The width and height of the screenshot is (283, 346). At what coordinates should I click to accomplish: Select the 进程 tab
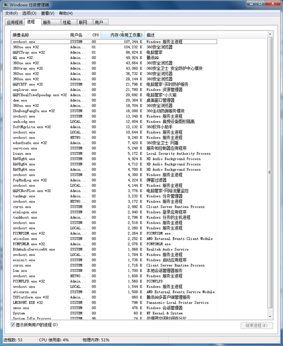33,22
